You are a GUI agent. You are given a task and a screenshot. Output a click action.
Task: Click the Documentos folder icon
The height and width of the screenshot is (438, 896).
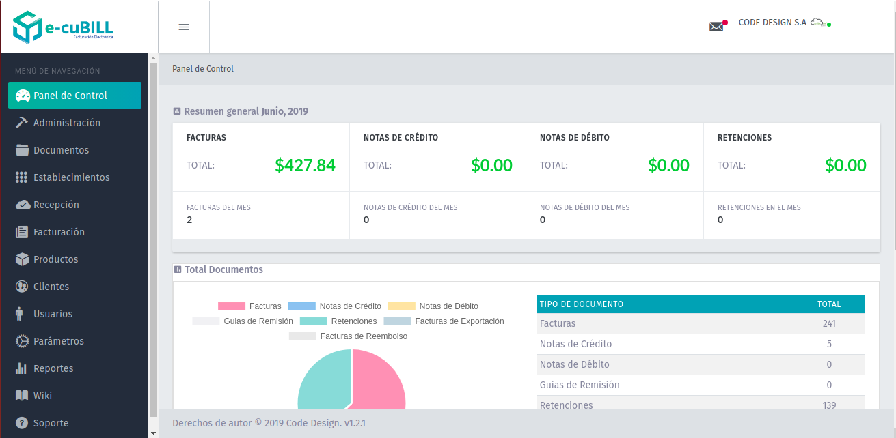[x=22, y=150]
